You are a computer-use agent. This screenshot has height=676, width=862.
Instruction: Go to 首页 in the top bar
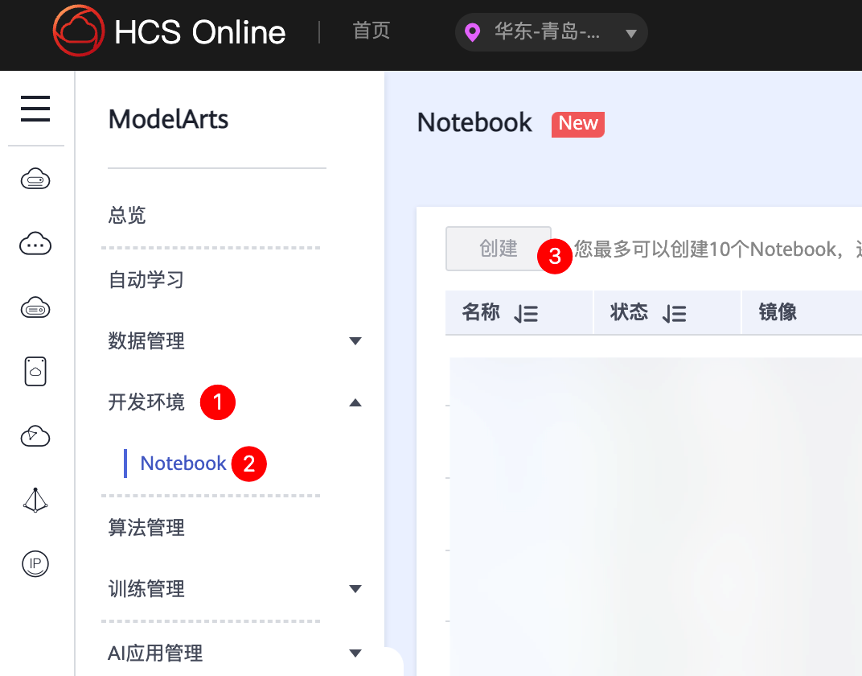[x=371, y=31]
